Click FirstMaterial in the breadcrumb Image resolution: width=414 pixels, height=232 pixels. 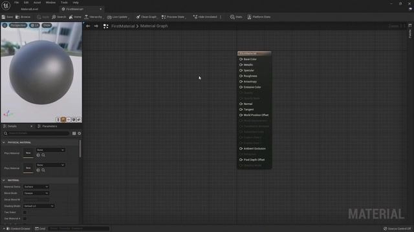123,26
